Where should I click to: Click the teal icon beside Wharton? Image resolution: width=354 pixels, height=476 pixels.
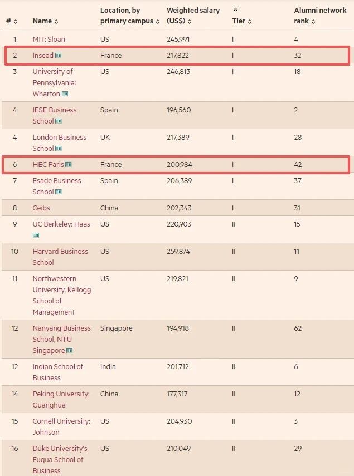pos(65,94)
